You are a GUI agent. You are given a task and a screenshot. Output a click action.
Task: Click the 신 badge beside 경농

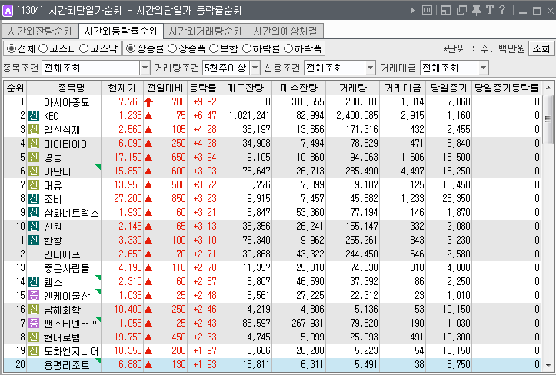click(x=34, y=157)
